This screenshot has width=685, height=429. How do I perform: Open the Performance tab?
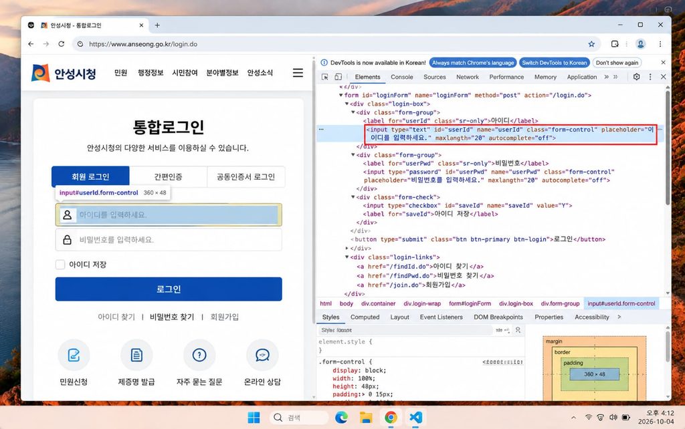(506, 77)
